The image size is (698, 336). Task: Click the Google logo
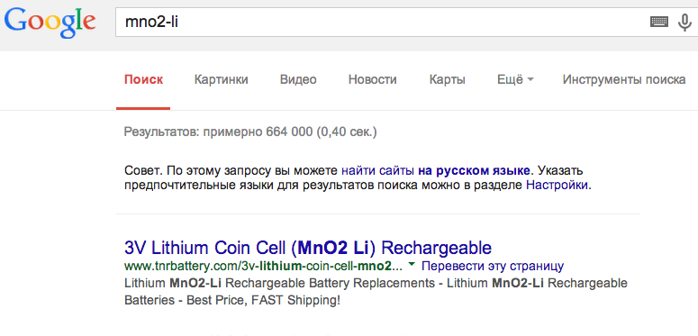pyautogui.click(x=50, y=23)
